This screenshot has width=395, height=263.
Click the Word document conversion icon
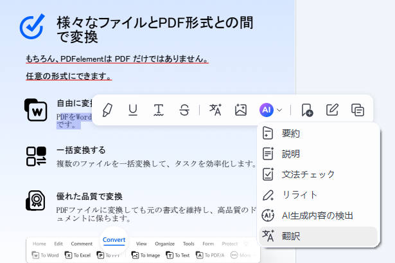coord(36,110)
